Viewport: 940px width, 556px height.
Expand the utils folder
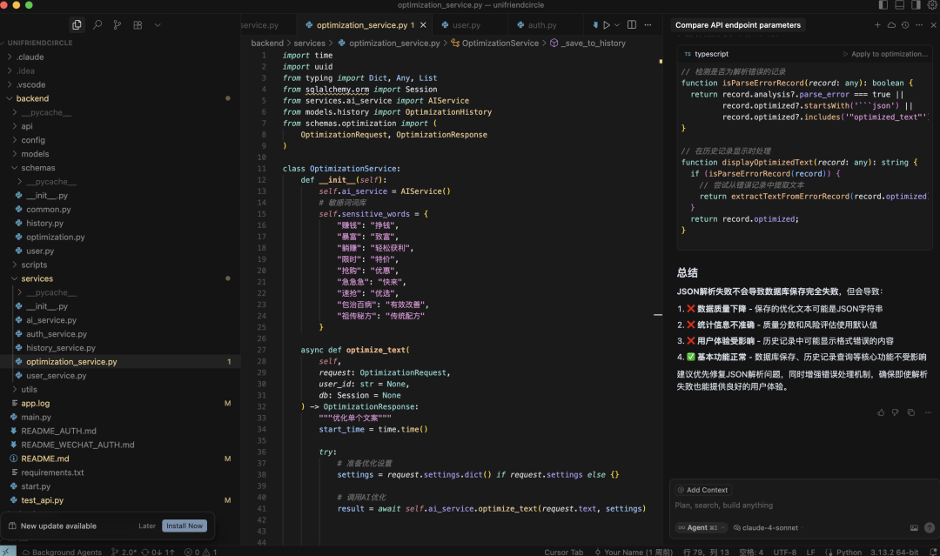coord(30,390)
